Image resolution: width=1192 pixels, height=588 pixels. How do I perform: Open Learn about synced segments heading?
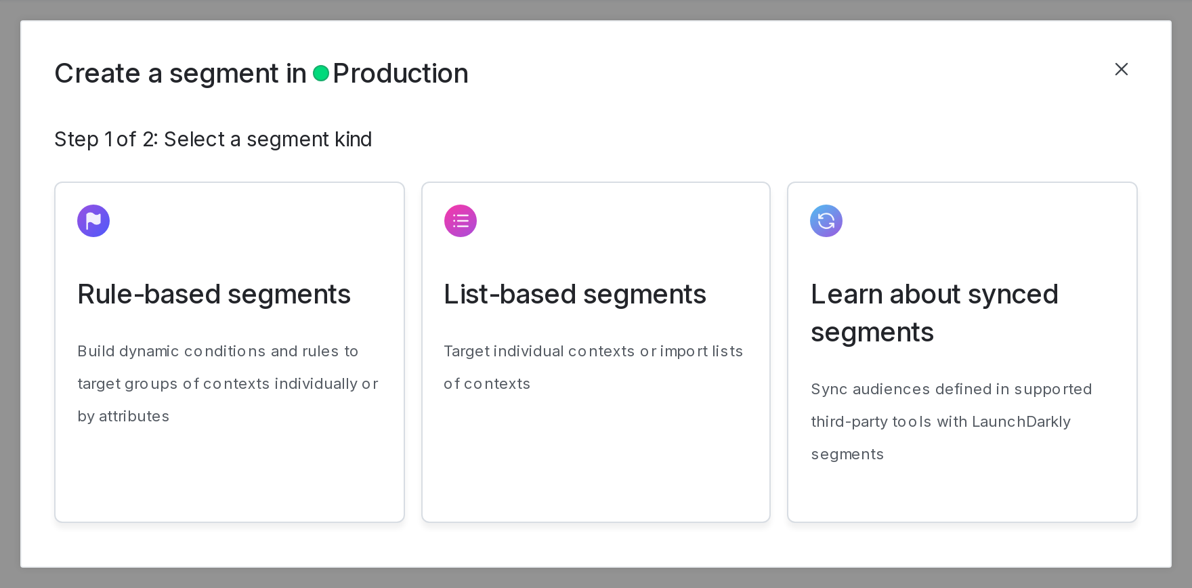click(x=935, y=314)
